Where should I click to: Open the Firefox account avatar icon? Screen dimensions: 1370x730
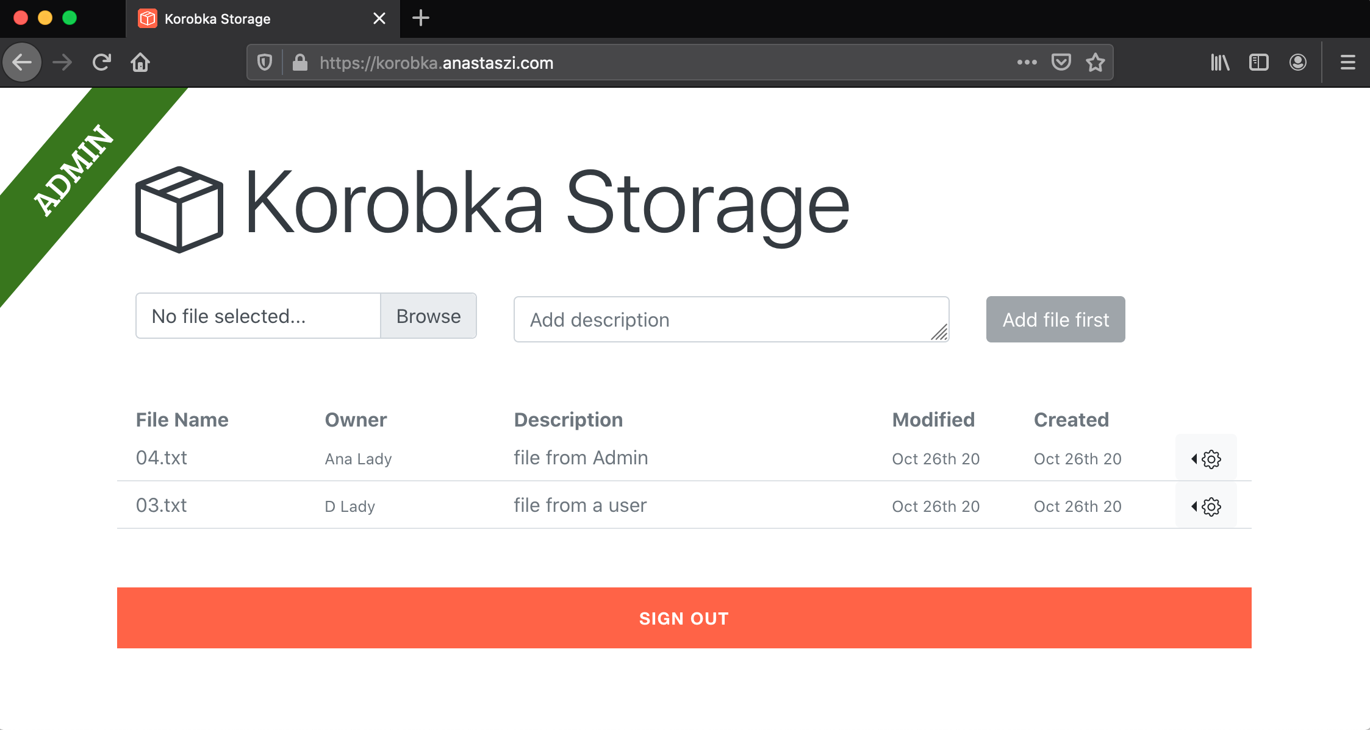(x=1298, y=62)
